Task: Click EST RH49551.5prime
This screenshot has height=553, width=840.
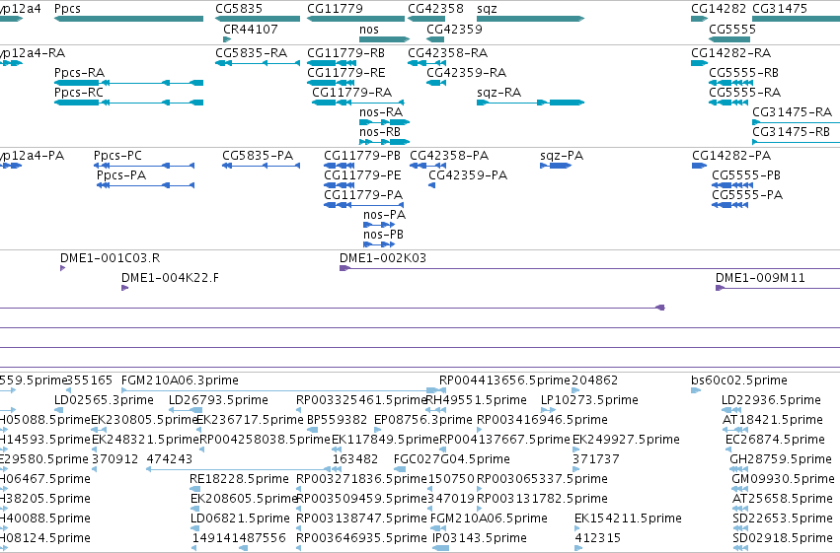Action: click(x=476, y=400)
